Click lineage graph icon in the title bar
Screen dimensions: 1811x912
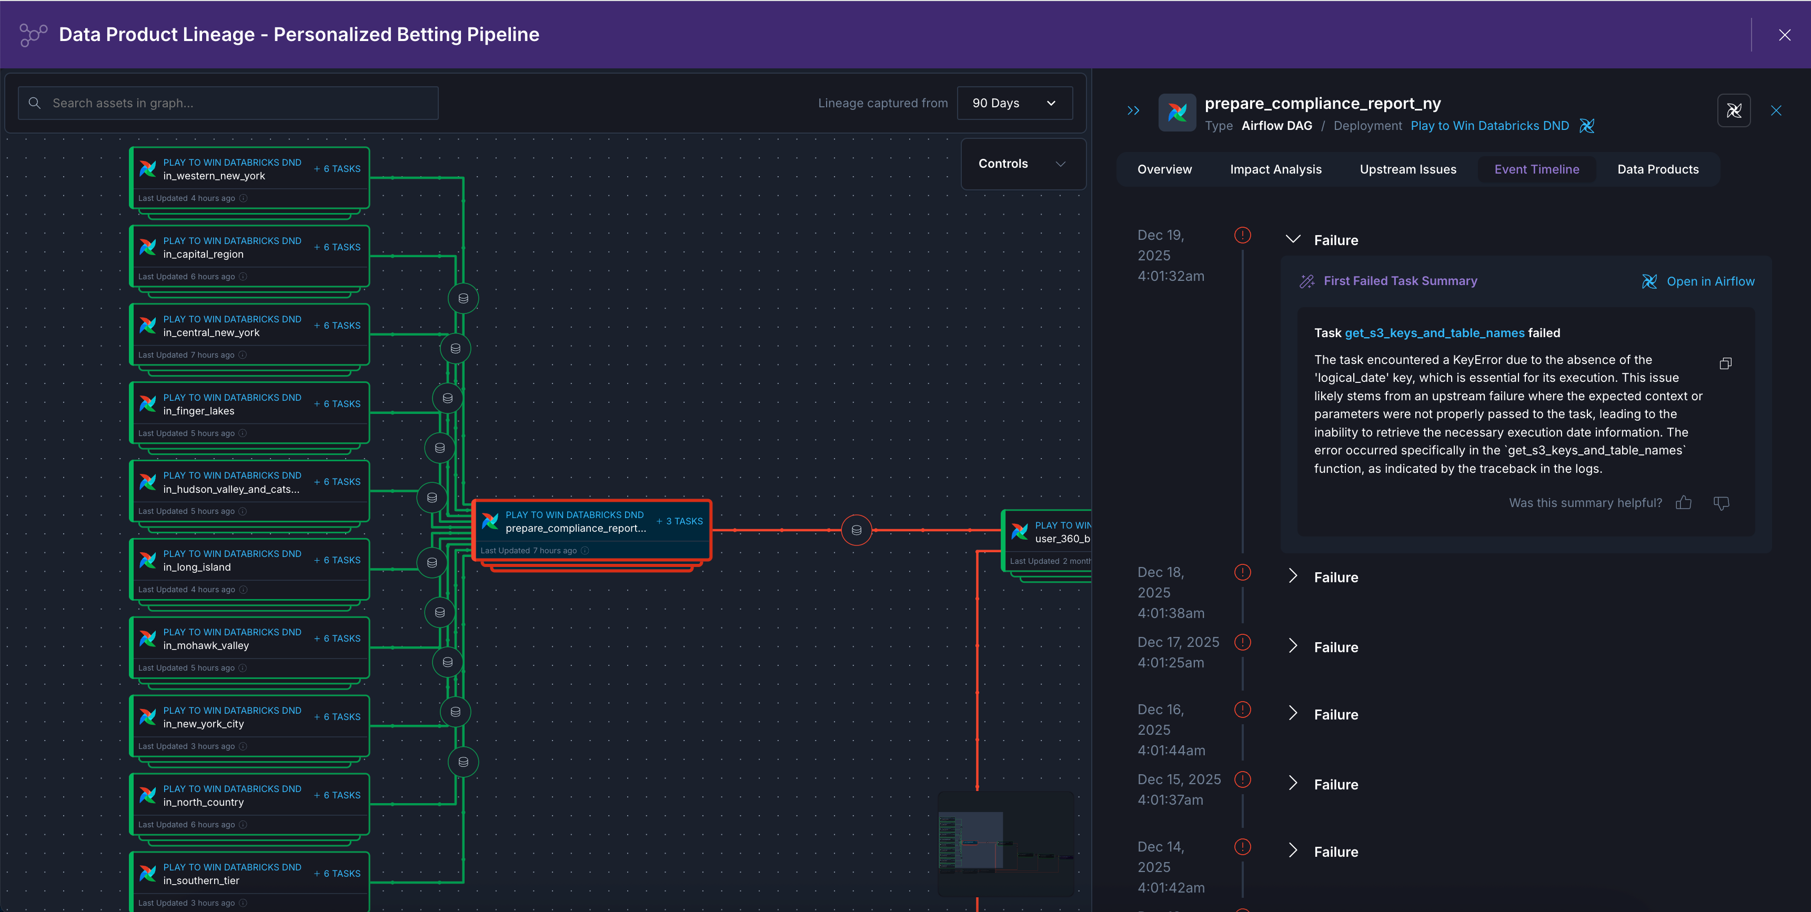click(x=33, y=34)
